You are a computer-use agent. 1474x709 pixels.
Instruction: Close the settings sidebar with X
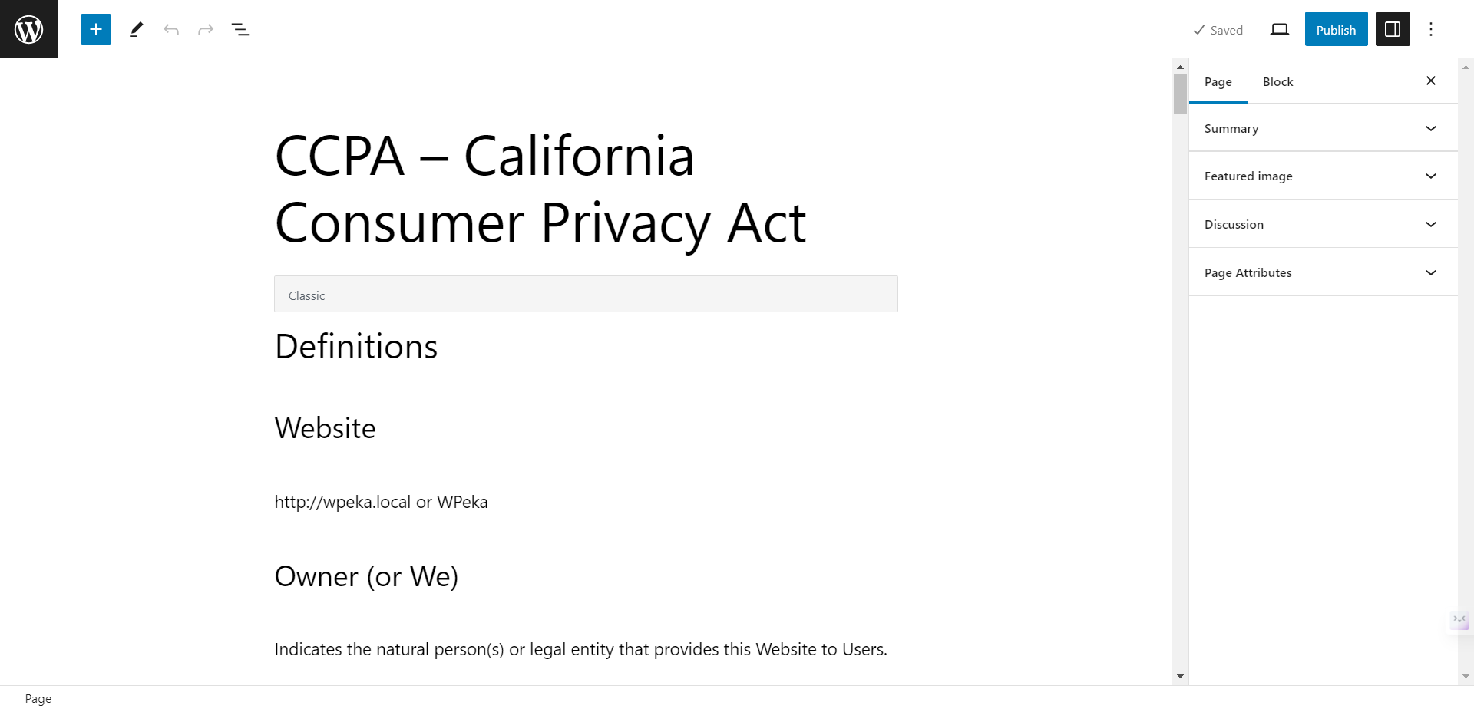click(x=1431, y=81)
